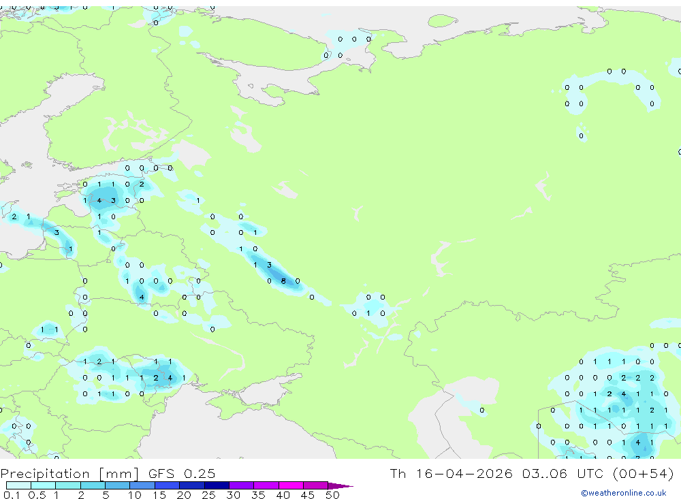
Task: Pick the 15–20 mm legend color box
Action: coord(168,485)
